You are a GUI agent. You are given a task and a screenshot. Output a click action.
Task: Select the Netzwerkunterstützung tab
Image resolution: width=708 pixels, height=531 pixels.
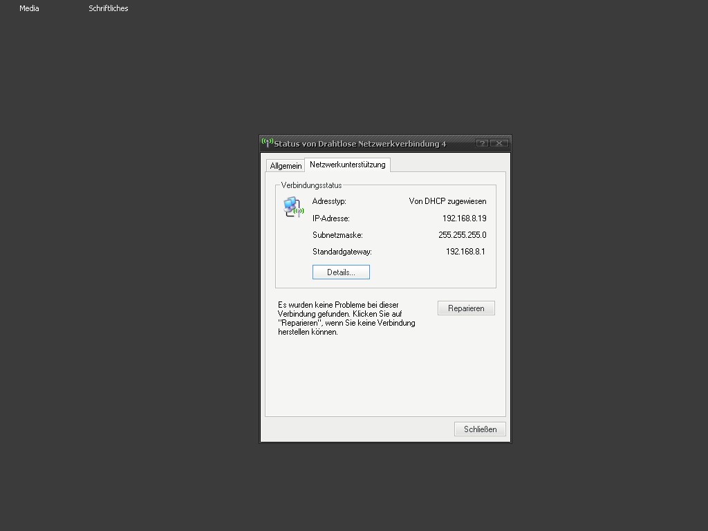pyautogui.click(x=347, y=165)
